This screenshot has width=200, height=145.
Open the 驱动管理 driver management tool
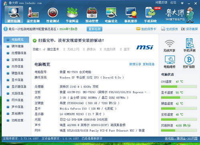tap(92, 14)
